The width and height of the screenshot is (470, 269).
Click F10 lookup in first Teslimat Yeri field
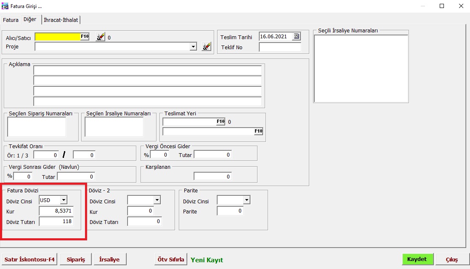pos(221,122)
